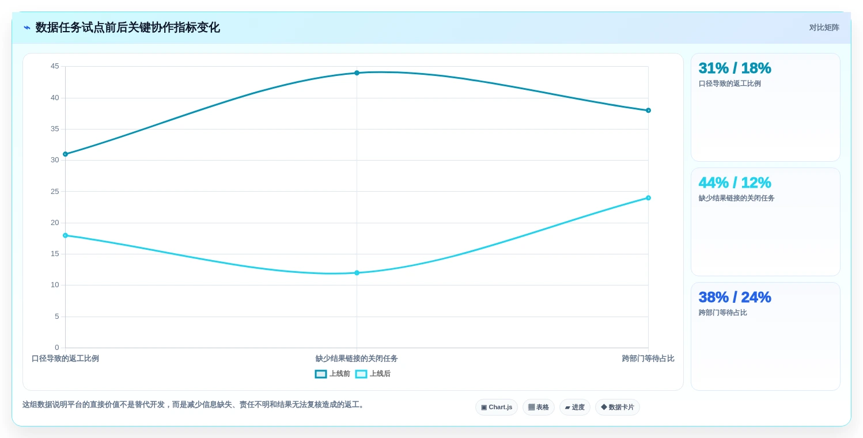Image resolution: width=863 pixels, height=438 pixels.
Task: Click 上线前 peak point at value 44
Action: [357, 73]
